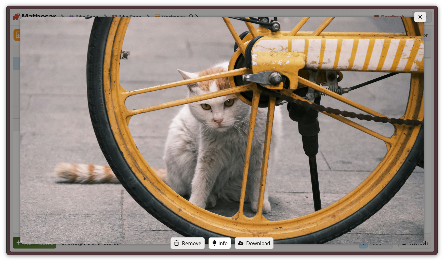Click the page size field in pagination
This screenshot has height=262, width=444.
[x=381, y=244]
